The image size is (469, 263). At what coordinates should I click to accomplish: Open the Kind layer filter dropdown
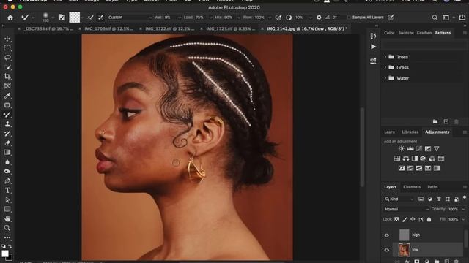click(399, 199)
